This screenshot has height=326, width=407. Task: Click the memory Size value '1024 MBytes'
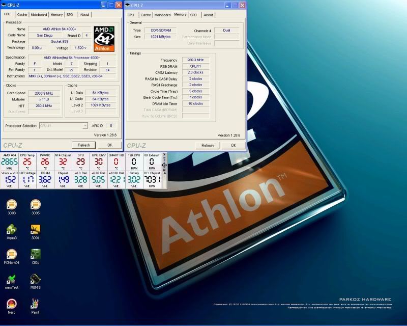tap(160, 37)
